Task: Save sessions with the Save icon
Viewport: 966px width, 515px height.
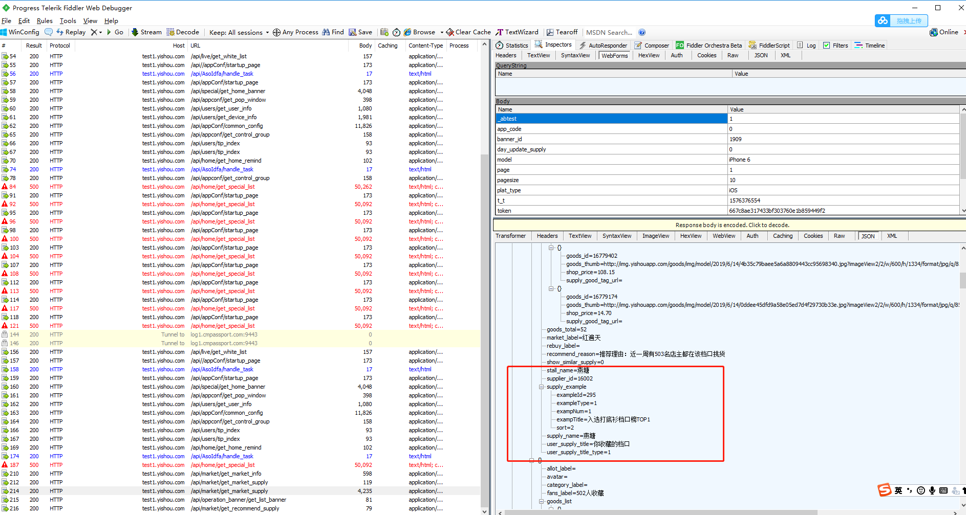Action: [360, 32]
